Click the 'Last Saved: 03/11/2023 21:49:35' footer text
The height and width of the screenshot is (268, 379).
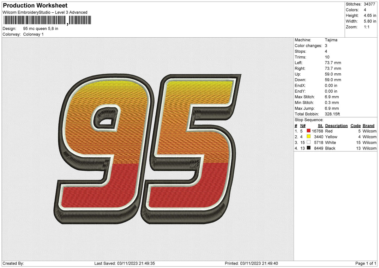click(x=124, y=263)
